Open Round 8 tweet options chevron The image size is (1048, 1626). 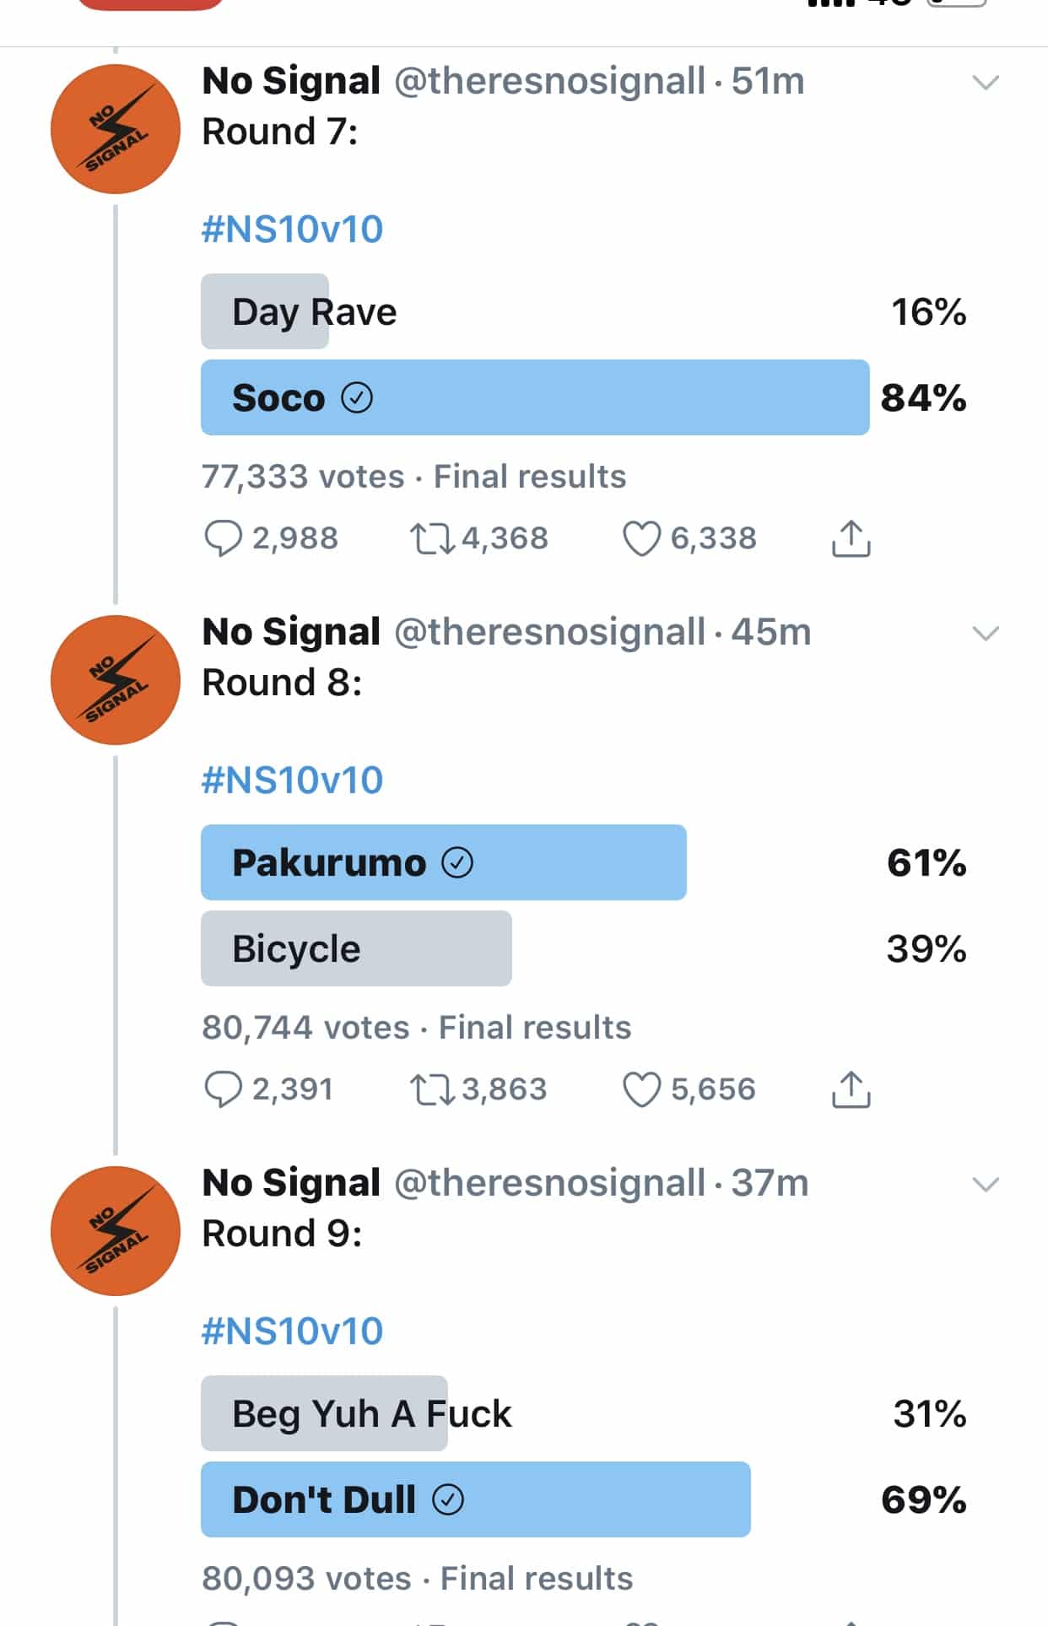(x=986, y=634)
